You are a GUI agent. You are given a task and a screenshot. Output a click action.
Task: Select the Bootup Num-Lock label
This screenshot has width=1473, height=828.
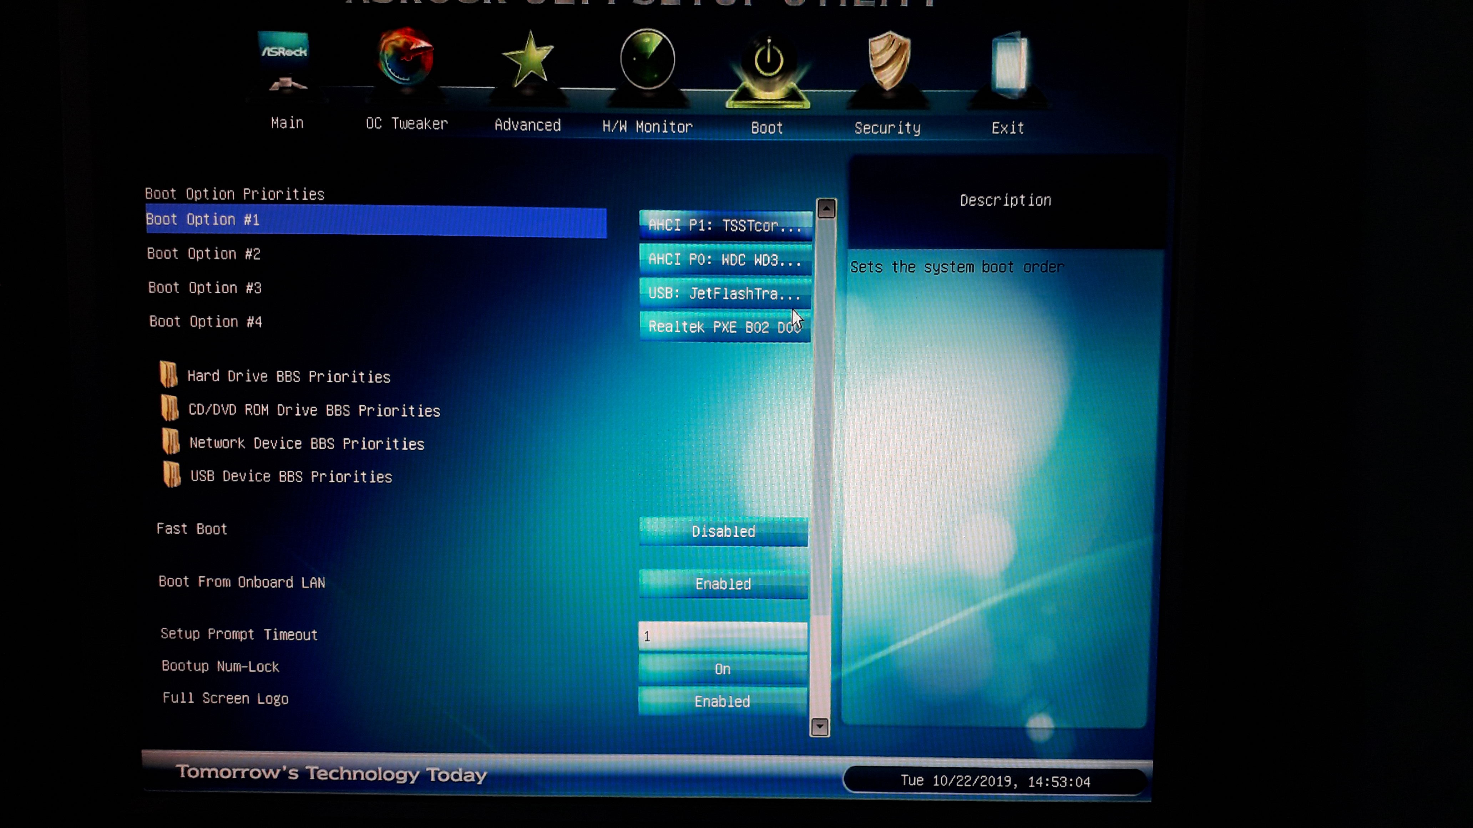point(221,666)
